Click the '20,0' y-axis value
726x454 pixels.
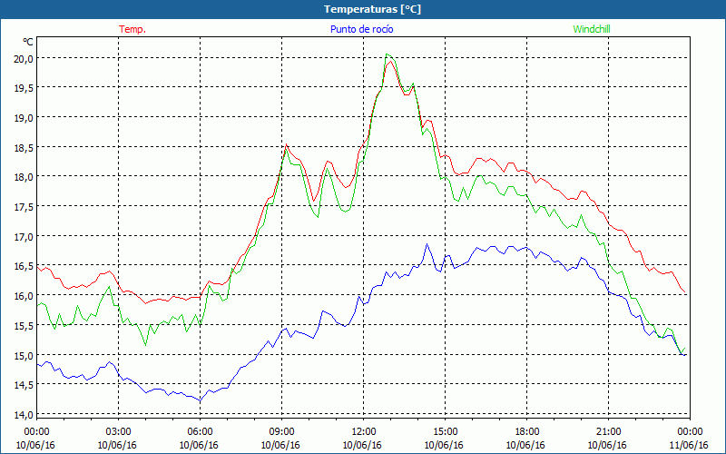click(24, 58)
